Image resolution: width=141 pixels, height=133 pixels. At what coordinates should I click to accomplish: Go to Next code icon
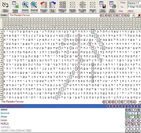click(52, 5)
